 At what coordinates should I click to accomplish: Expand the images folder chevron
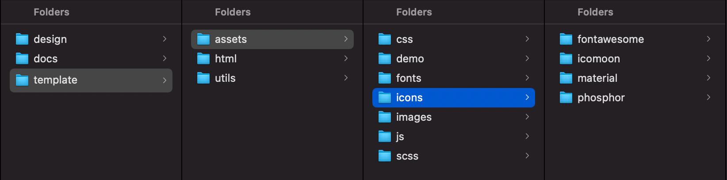(527, 117)
